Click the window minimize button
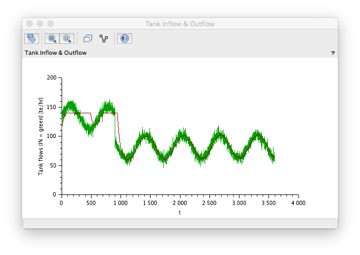Image resolution: width=360 pixels, height=255 pixels. coord(40,24)
